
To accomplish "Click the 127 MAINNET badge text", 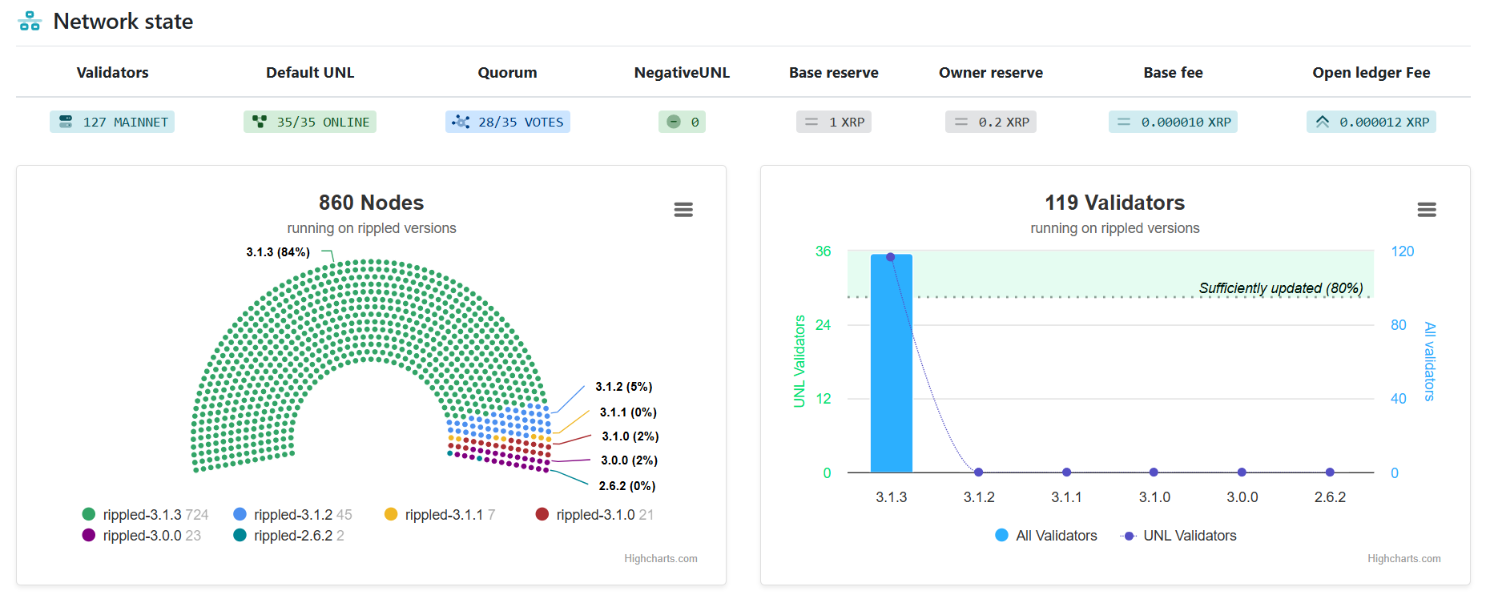I will pos(126,122).
